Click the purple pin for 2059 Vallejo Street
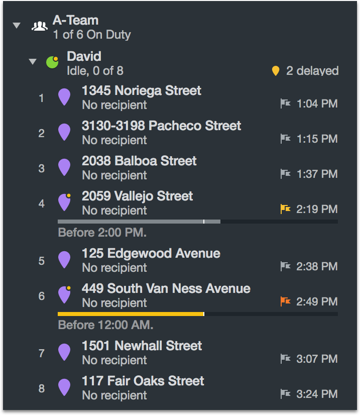360x415 pixels. (64, 202)
